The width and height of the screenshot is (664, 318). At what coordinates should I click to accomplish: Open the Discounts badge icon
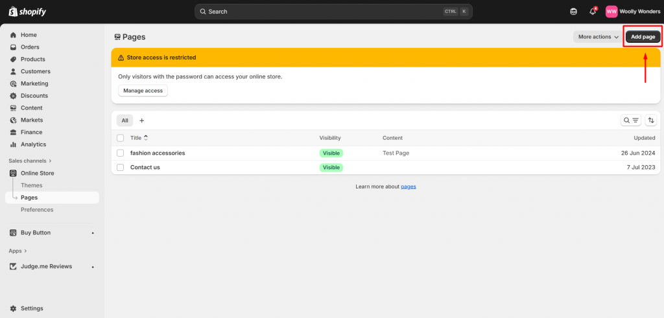(x=13, y=96)
